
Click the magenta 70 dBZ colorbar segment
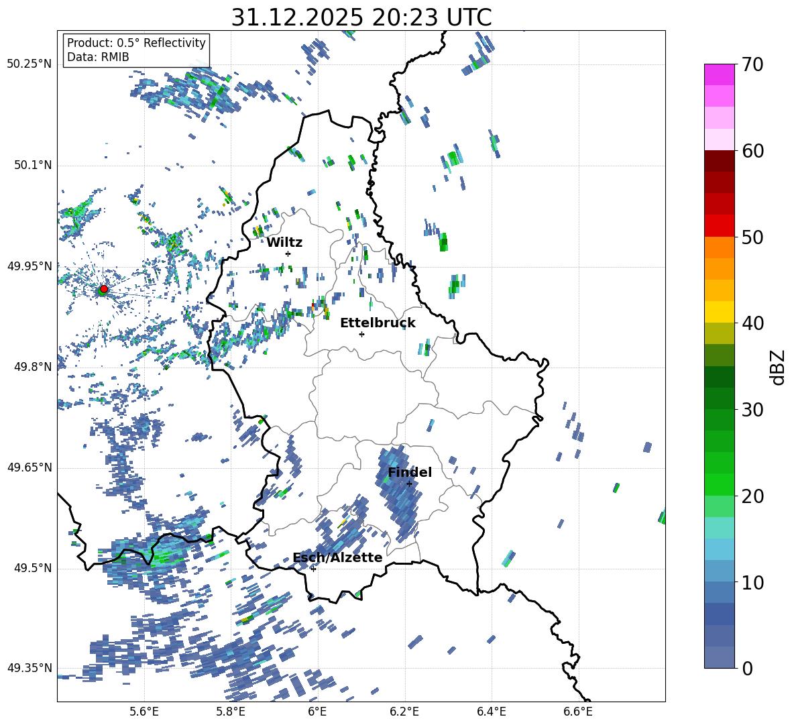click(x=719, y=74)
